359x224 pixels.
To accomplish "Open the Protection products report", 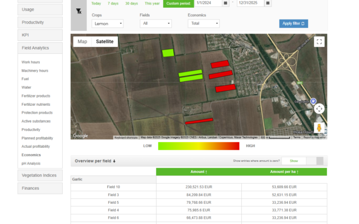I will [37, 113].
